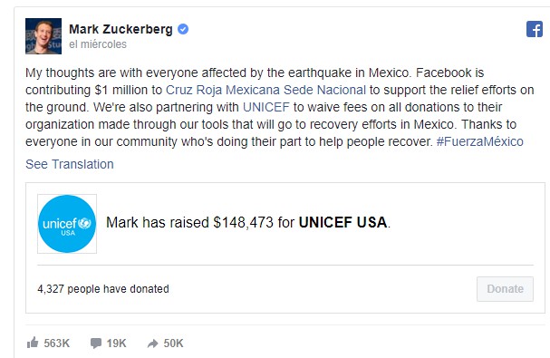Click the Donate button
Screen dimensions: 550x358
point(505,289)
